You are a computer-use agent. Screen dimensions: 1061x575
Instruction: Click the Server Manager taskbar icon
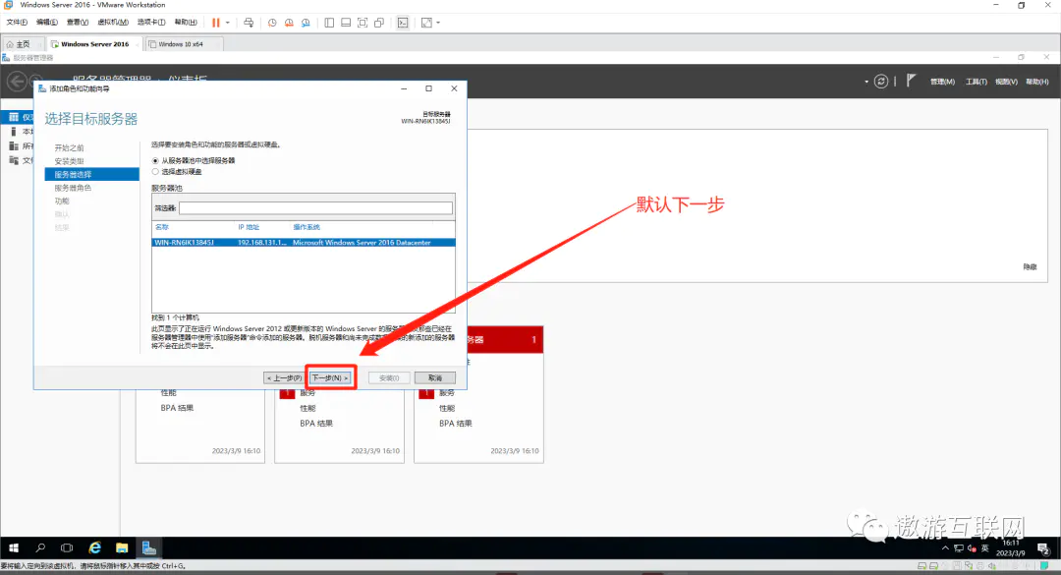pos(149,547)
